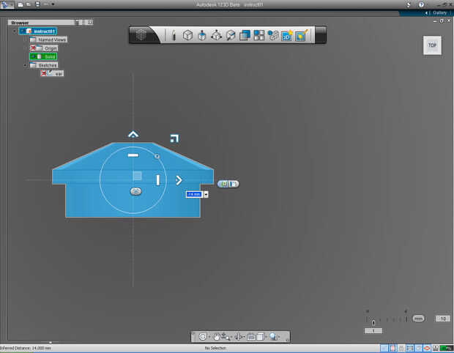Viewport: 454px width, 353px height.
Task: Toggle visibility of sketch under Sketches
Action: (44, 73)
